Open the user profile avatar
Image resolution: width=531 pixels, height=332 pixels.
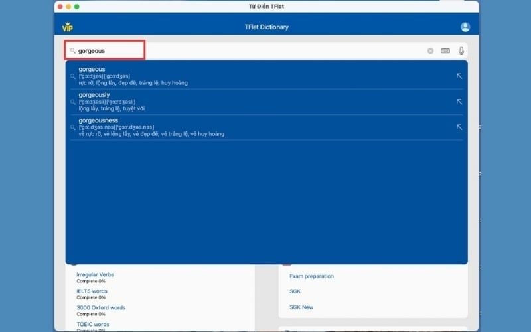pos(465,27)
